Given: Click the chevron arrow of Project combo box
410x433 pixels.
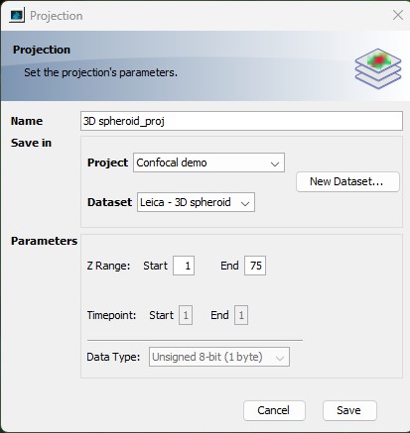Looking at the screenshot, I should (x=275, y=163).
